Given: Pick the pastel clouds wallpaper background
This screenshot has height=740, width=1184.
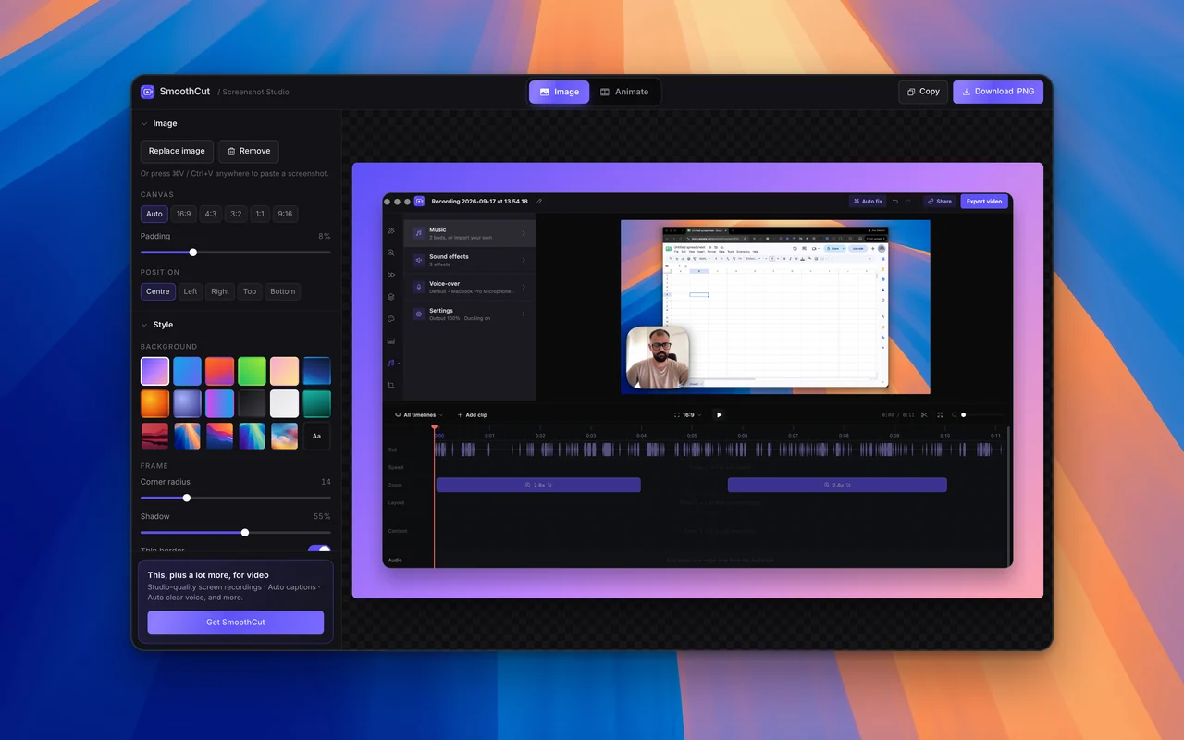Looking at the screenshot, I should pos(284,436).
